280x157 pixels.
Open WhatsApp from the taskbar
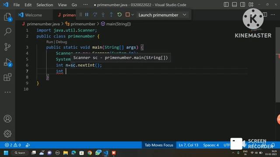point(98,153)
